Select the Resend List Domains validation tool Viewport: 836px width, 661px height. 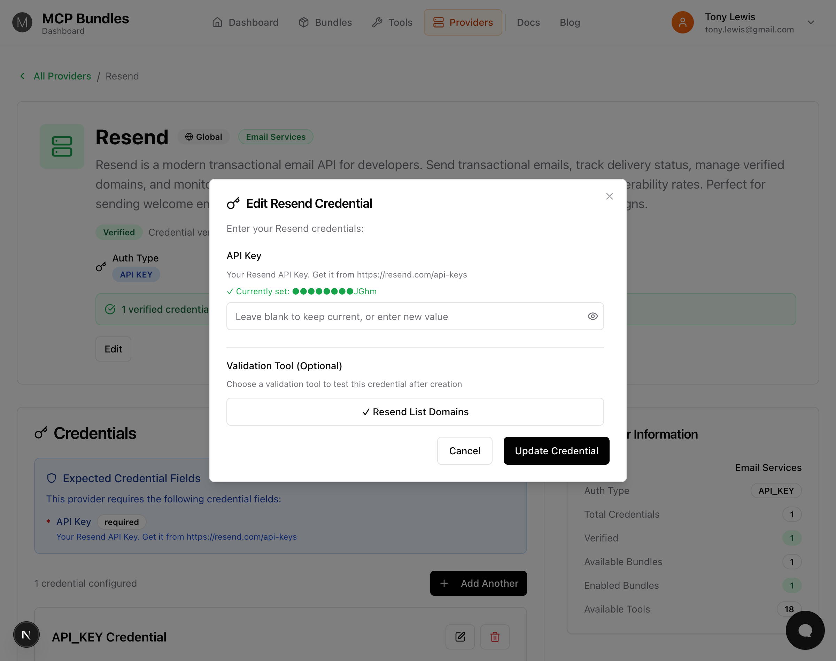point(415,411)
